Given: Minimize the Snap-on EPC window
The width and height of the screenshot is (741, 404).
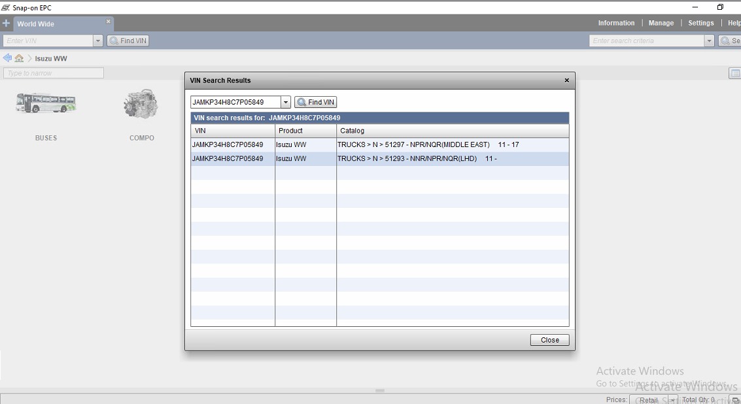Looking at the screenshot, I should (x=695, y=7).
